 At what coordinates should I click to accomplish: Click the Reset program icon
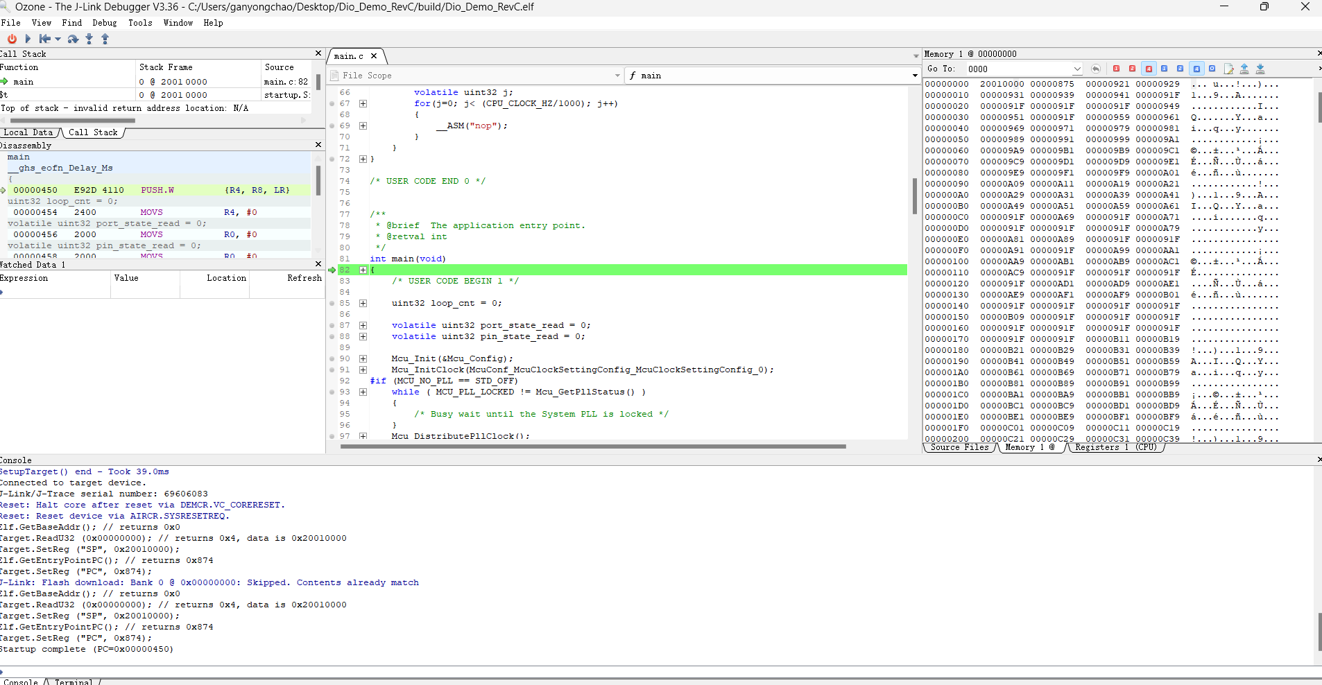[45, 39]
